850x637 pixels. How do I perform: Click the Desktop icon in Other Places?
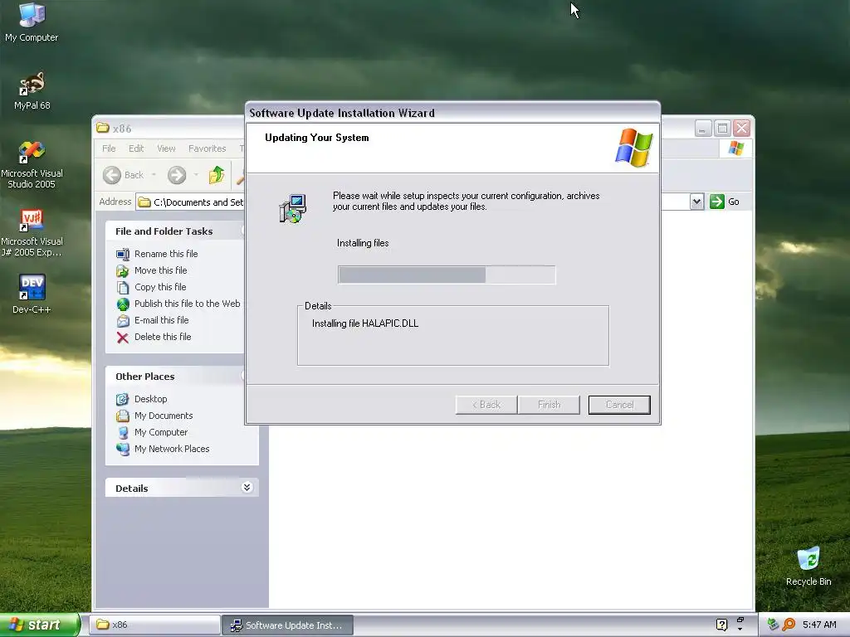pyautogui.click(x=123, y=399)
